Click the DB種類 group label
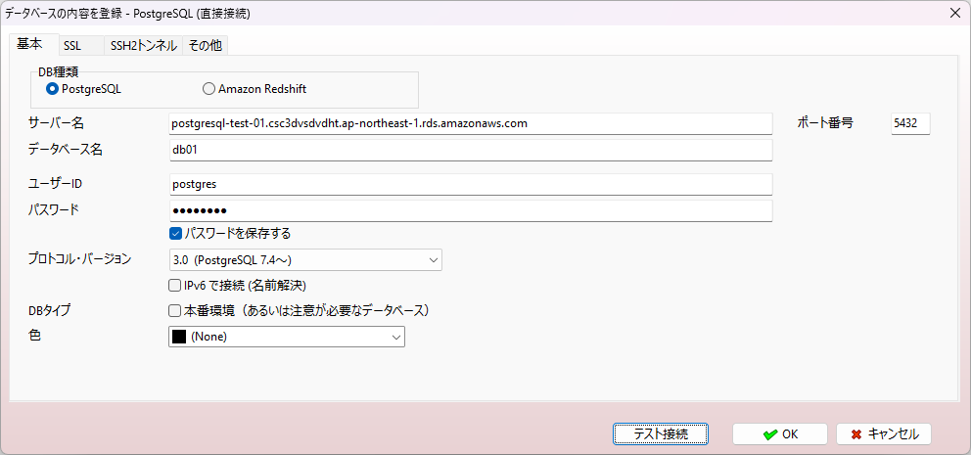The width and height of the screenshot is (971, 455). tap(58, 72)
